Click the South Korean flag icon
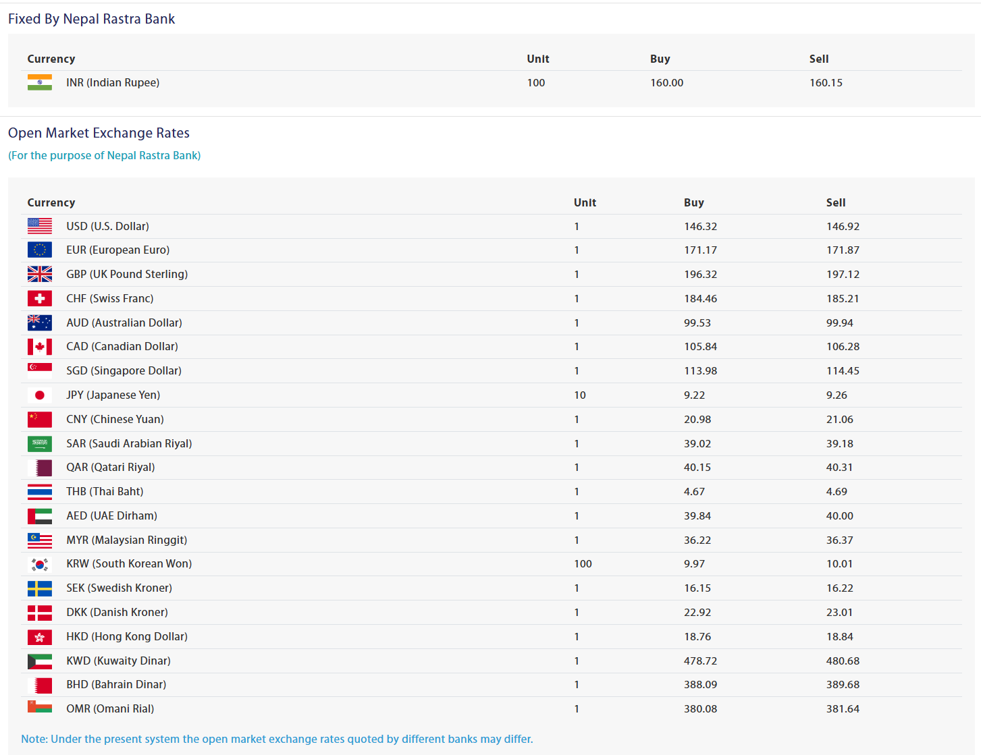The height and width of the screenshot is (755, 981). click(x=39, y=564)
